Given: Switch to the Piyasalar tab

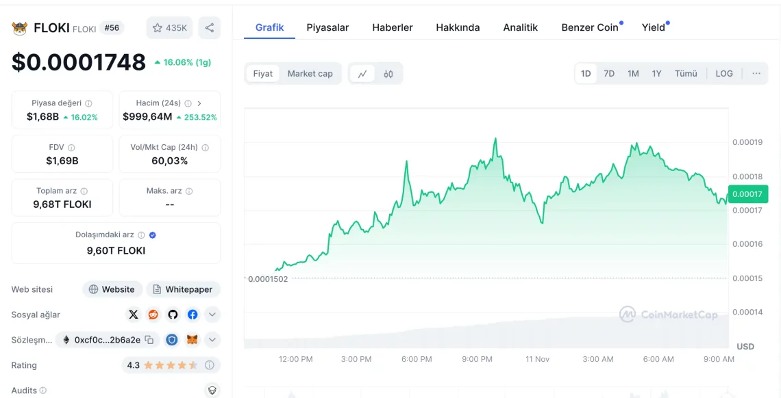Looking at the screenshot, I should pos(327,27).
